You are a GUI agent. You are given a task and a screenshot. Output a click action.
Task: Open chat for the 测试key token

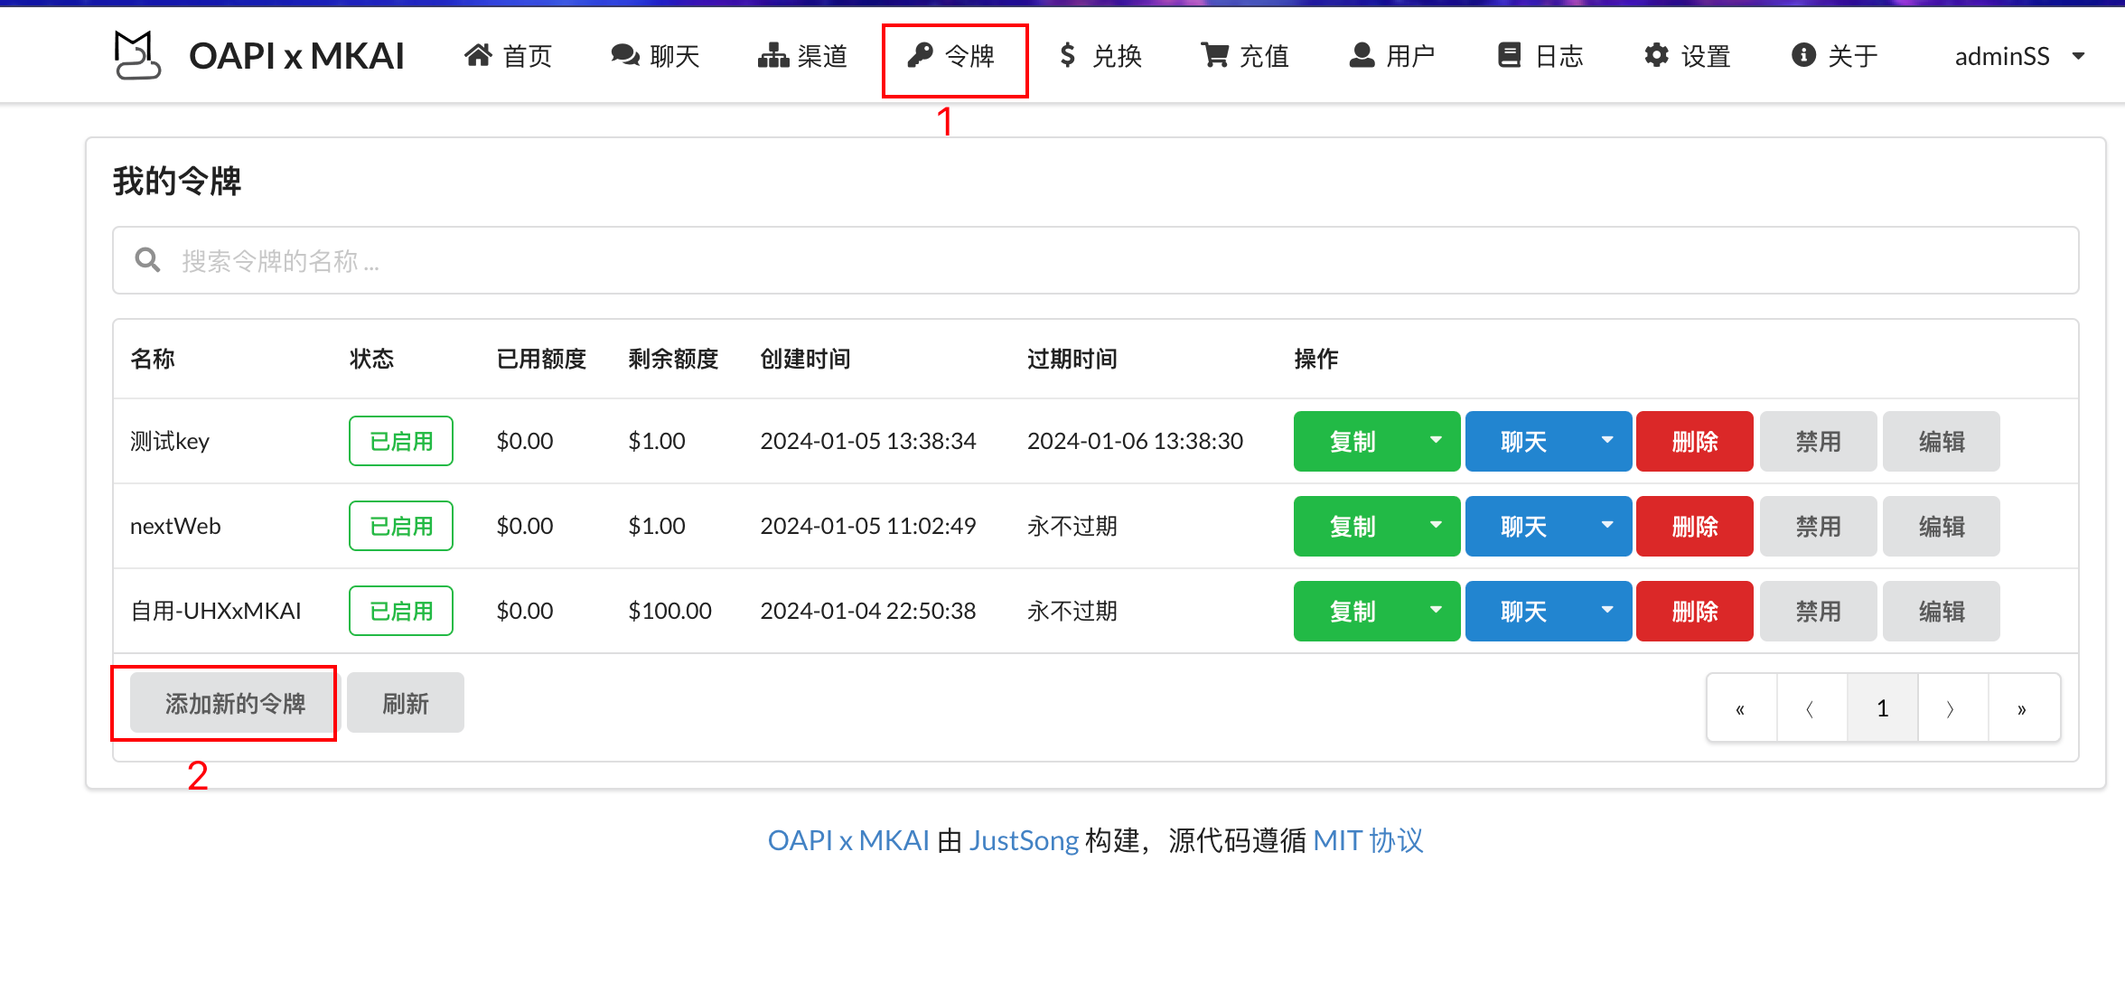1524,441
